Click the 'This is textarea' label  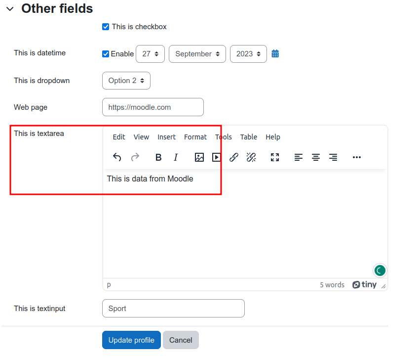(x=39, y=134)
